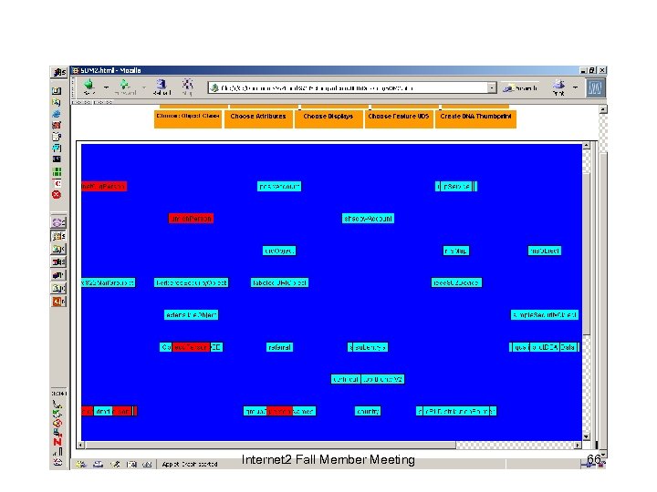Viewport: 657px width, 492px height.
Task: Click the applet pane vertical scroll up arrow
Action: coord(586,146)
